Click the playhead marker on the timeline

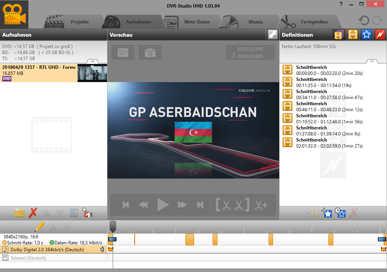[x=113, y=226]
